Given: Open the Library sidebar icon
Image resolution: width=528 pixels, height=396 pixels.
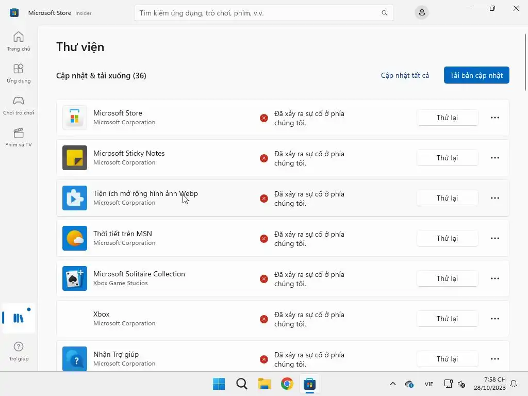Looking at the screenshot, I should coord(19,318).
